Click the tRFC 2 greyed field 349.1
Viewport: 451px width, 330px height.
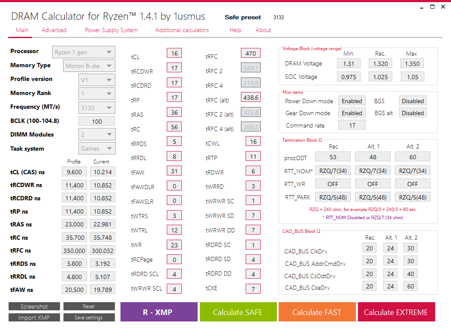pos(250,68)
